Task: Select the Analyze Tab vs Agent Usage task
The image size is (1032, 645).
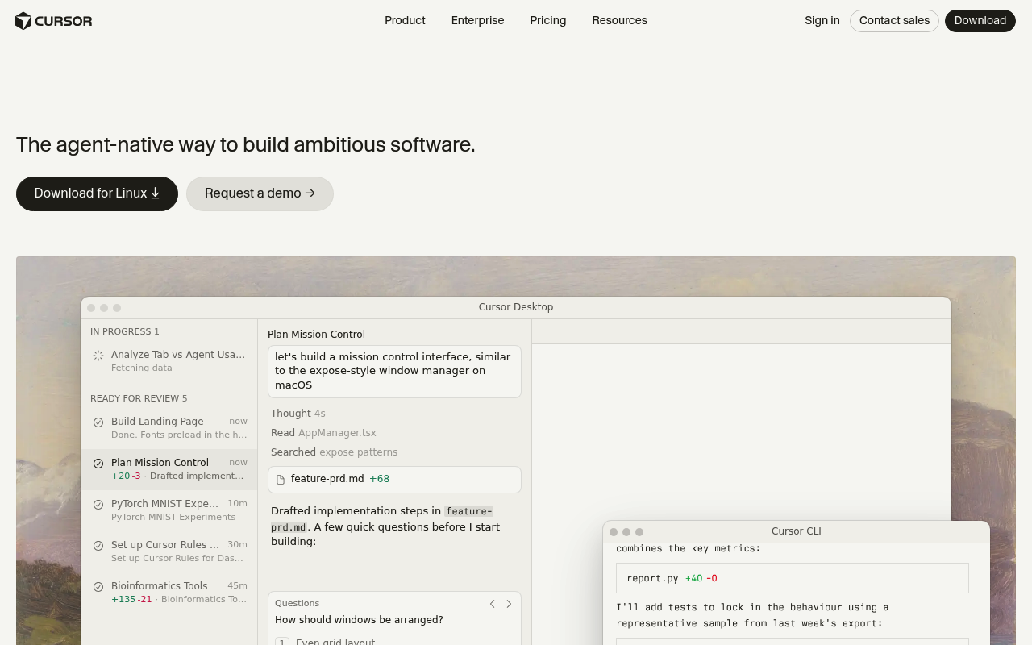Action: click(169, 361)
